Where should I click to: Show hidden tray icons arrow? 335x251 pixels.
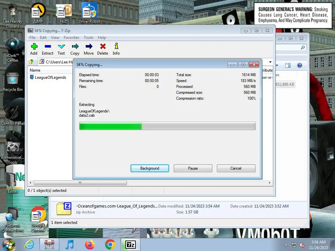pyautogui.click(x=286, y=245)
